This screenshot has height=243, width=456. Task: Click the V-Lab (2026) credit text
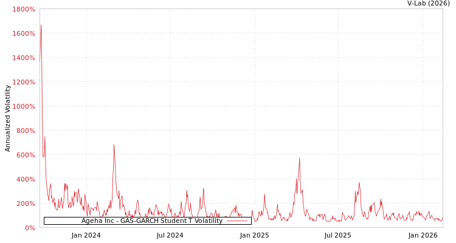[x=429, y=4]
